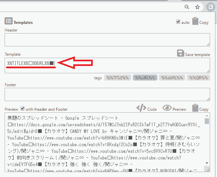Viewport: 217px width, 177px height.
Task: Click the Templates heading text
Action: tap(23, 23)
